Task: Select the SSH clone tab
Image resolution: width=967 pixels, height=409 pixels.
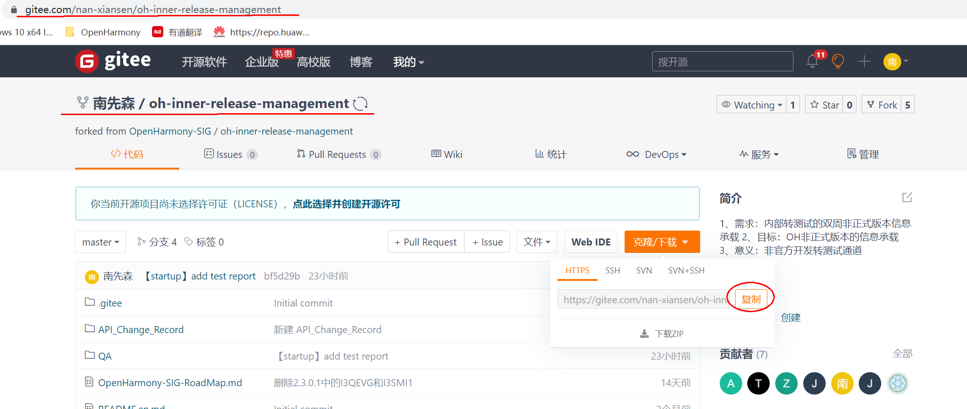Action: [x=613, y=270]
